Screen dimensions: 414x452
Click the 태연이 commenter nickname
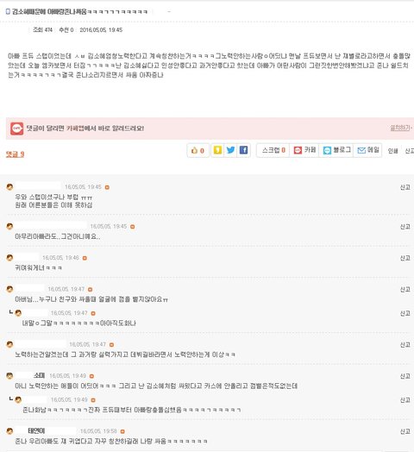36,431
